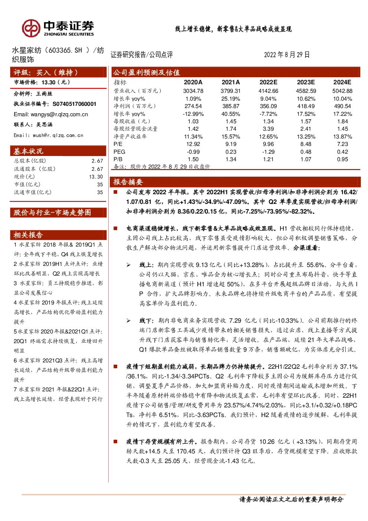This screenshot has width=368, height=521.
Task: Select growth rate cell 25.19%
Action: (x=231, y=99)
